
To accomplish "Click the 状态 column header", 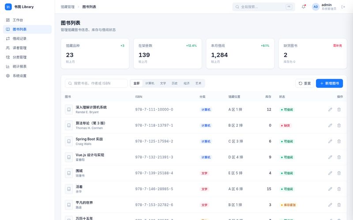I will click(282, 97).
